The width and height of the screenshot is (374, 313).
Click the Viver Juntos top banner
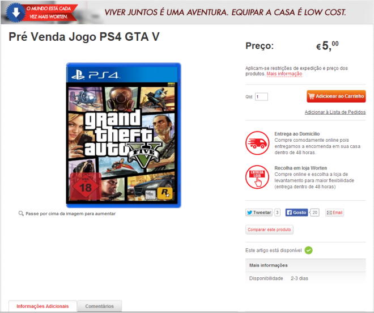(187, 12)
